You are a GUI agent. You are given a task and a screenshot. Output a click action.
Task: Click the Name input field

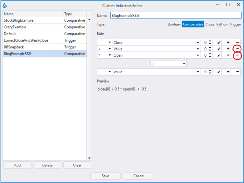click(176, 15)
